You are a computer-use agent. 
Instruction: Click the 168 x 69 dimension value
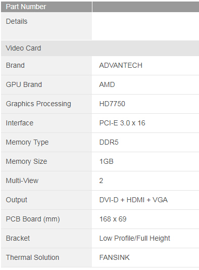click(113, 219)
